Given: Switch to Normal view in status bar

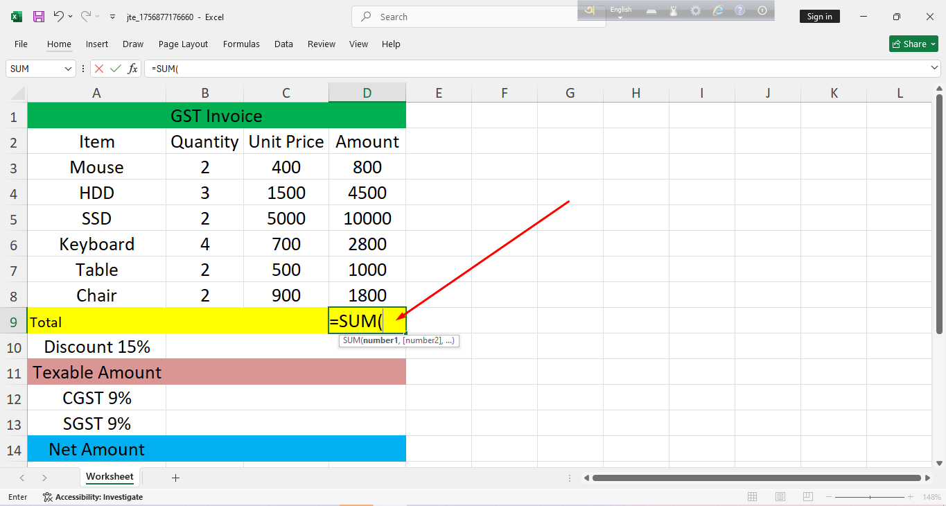Looking at the screenshot, I should [752, 497].
